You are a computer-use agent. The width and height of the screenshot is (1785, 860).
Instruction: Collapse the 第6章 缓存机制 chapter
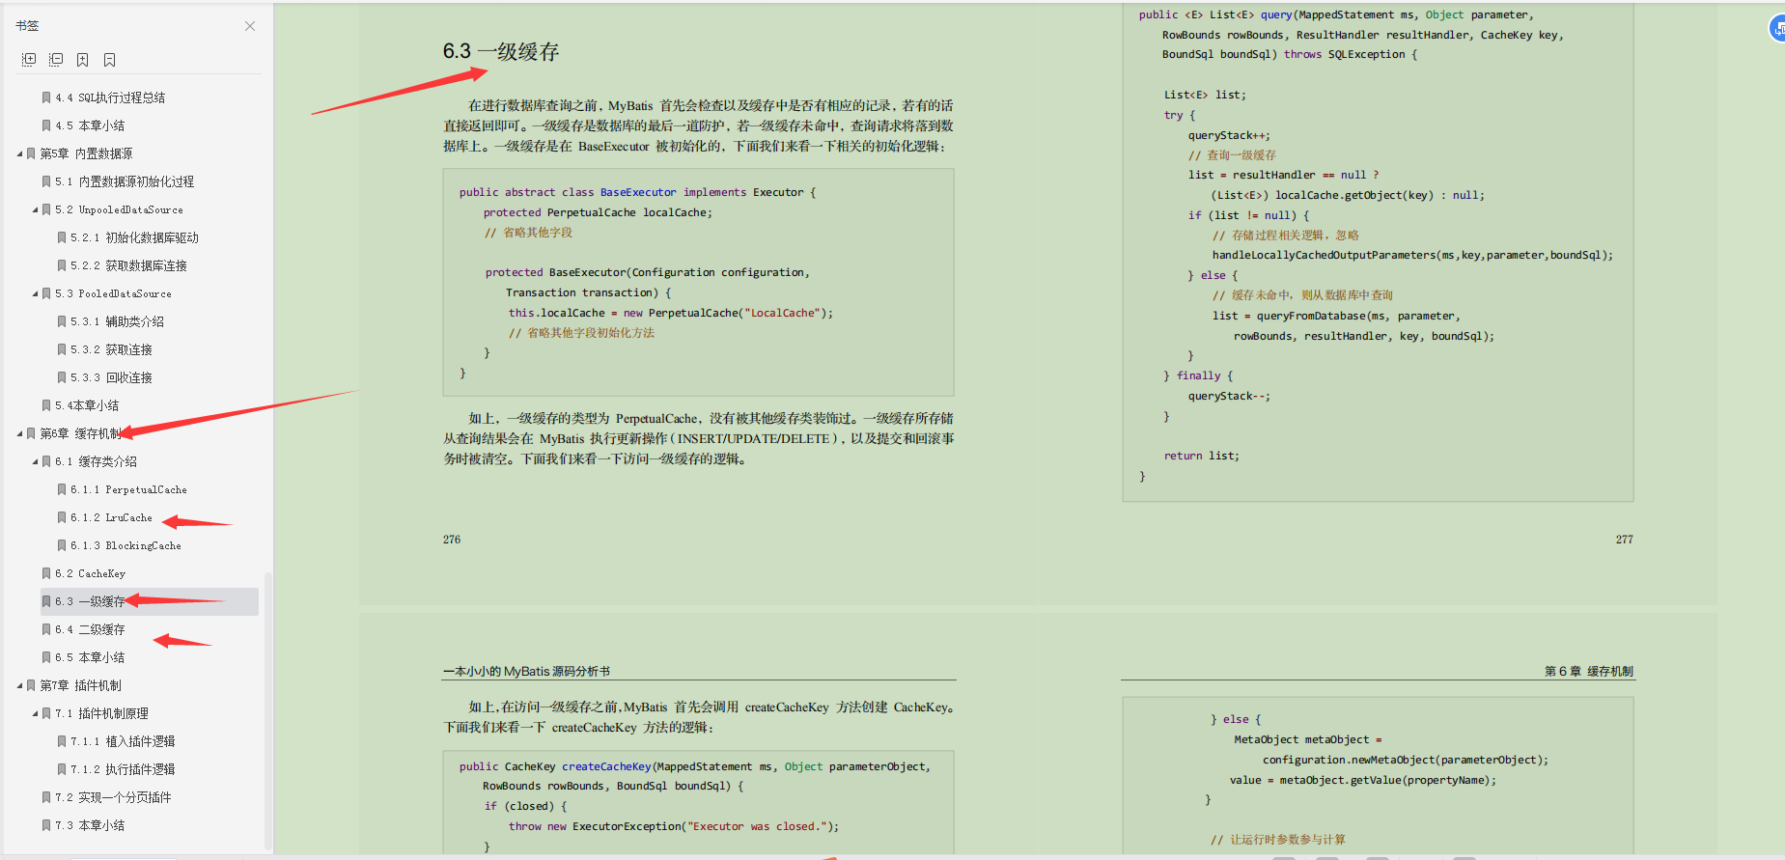click(x=19, y=433)
